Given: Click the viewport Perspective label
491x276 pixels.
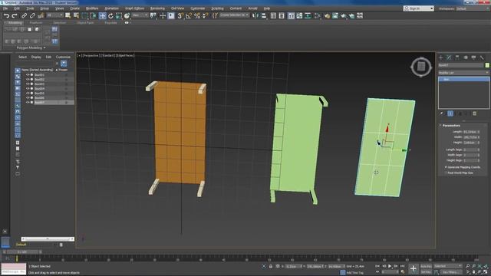Looking at the screenshot, I should [x=91, y=56].
